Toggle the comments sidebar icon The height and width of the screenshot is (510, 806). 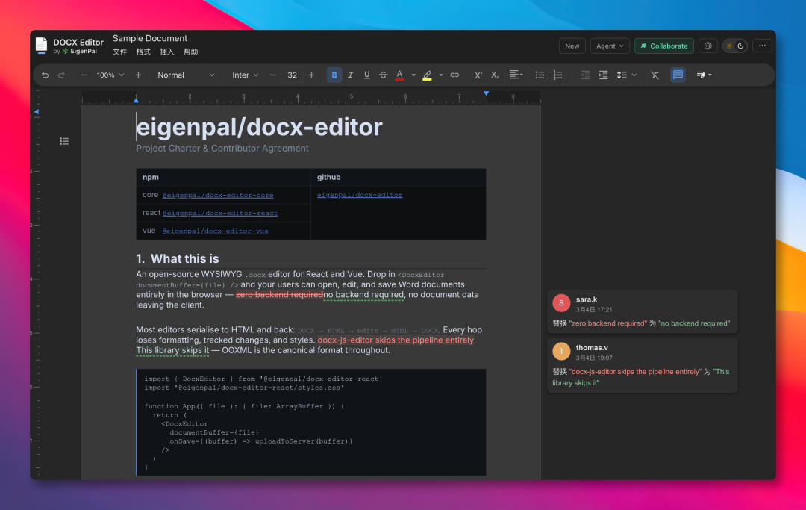(x=678, y=75)
